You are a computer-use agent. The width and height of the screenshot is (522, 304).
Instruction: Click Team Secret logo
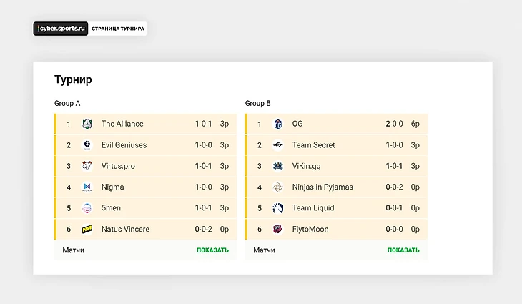[x=277, y=144]
